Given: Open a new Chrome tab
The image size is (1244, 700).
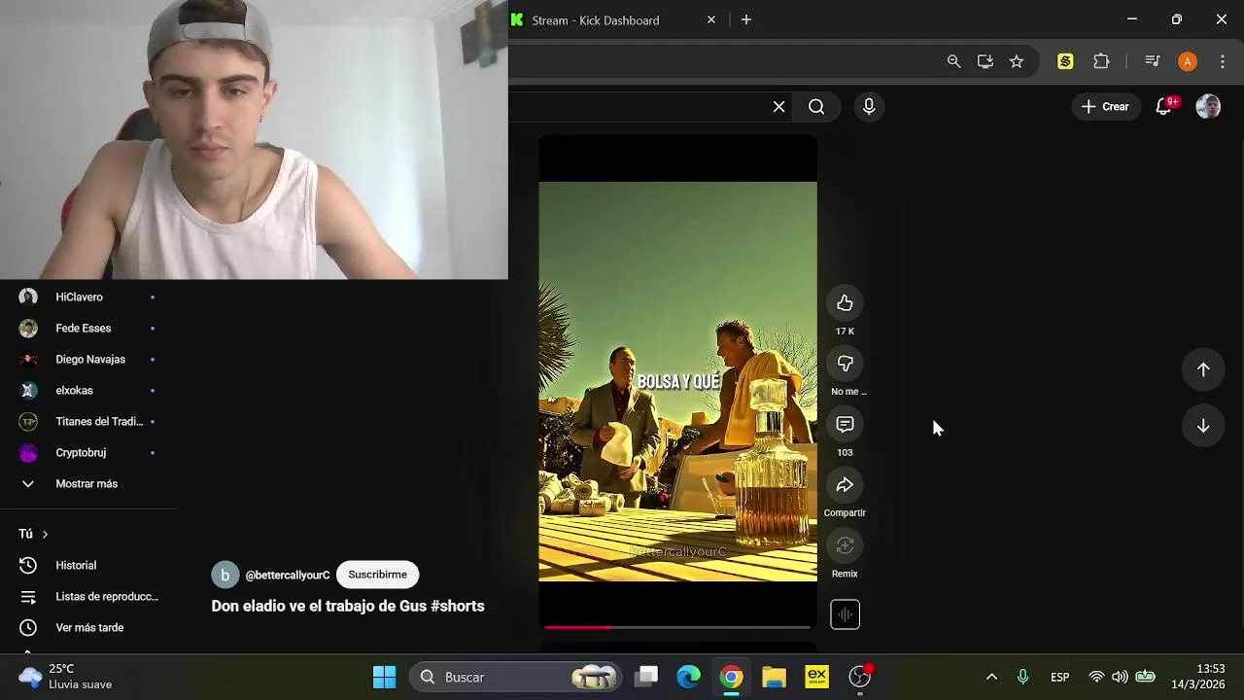Looking at the screenshot, I should tap(746, 19).
